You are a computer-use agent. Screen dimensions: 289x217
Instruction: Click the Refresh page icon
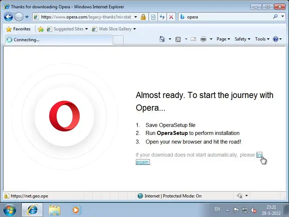162,17
